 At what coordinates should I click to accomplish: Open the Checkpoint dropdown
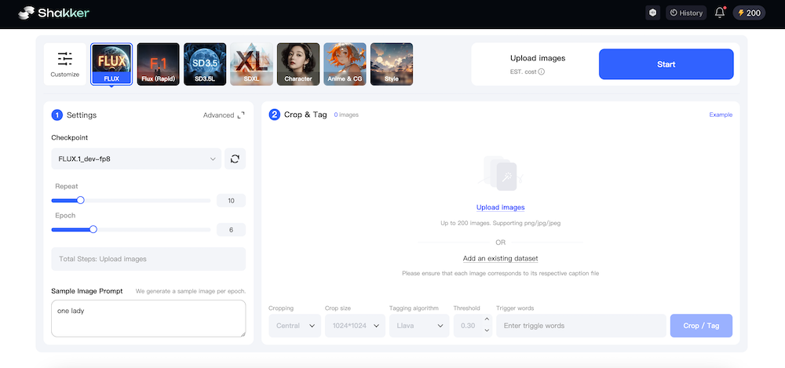pos(137,158)
